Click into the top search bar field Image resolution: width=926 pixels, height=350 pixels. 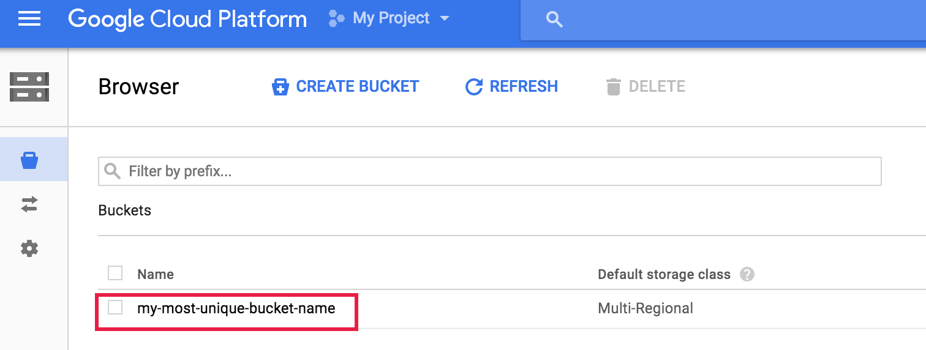tap(735, 20)
